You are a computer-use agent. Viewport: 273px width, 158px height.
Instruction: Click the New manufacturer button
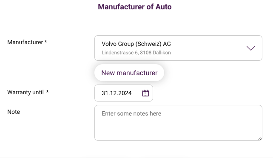(129, 73)
